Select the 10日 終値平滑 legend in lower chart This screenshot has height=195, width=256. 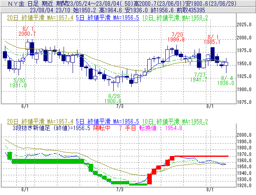[175, 122]
